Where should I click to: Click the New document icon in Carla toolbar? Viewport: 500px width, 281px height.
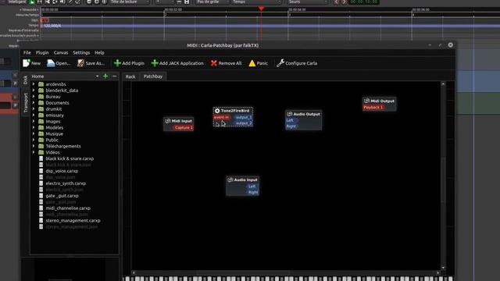tap(26, 63)
